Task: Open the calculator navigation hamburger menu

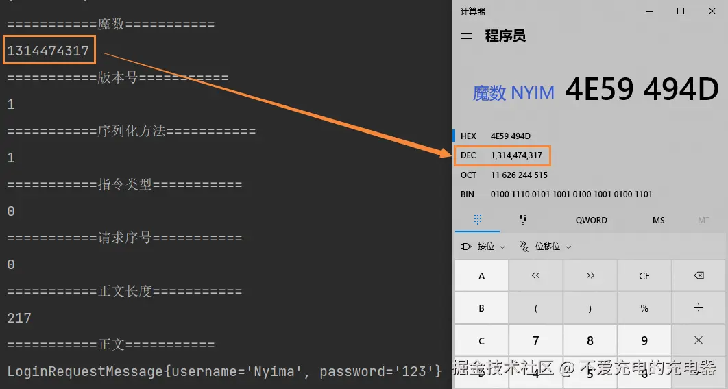Action: point(466,36)
